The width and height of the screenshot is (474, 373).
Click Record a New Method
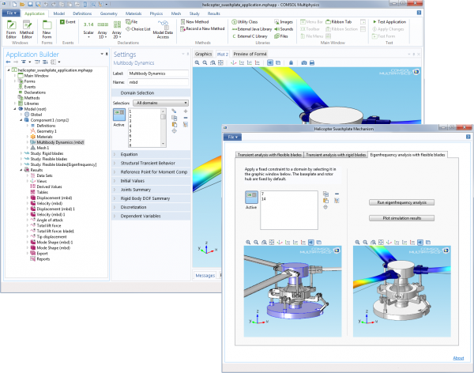tap(202, 28)
